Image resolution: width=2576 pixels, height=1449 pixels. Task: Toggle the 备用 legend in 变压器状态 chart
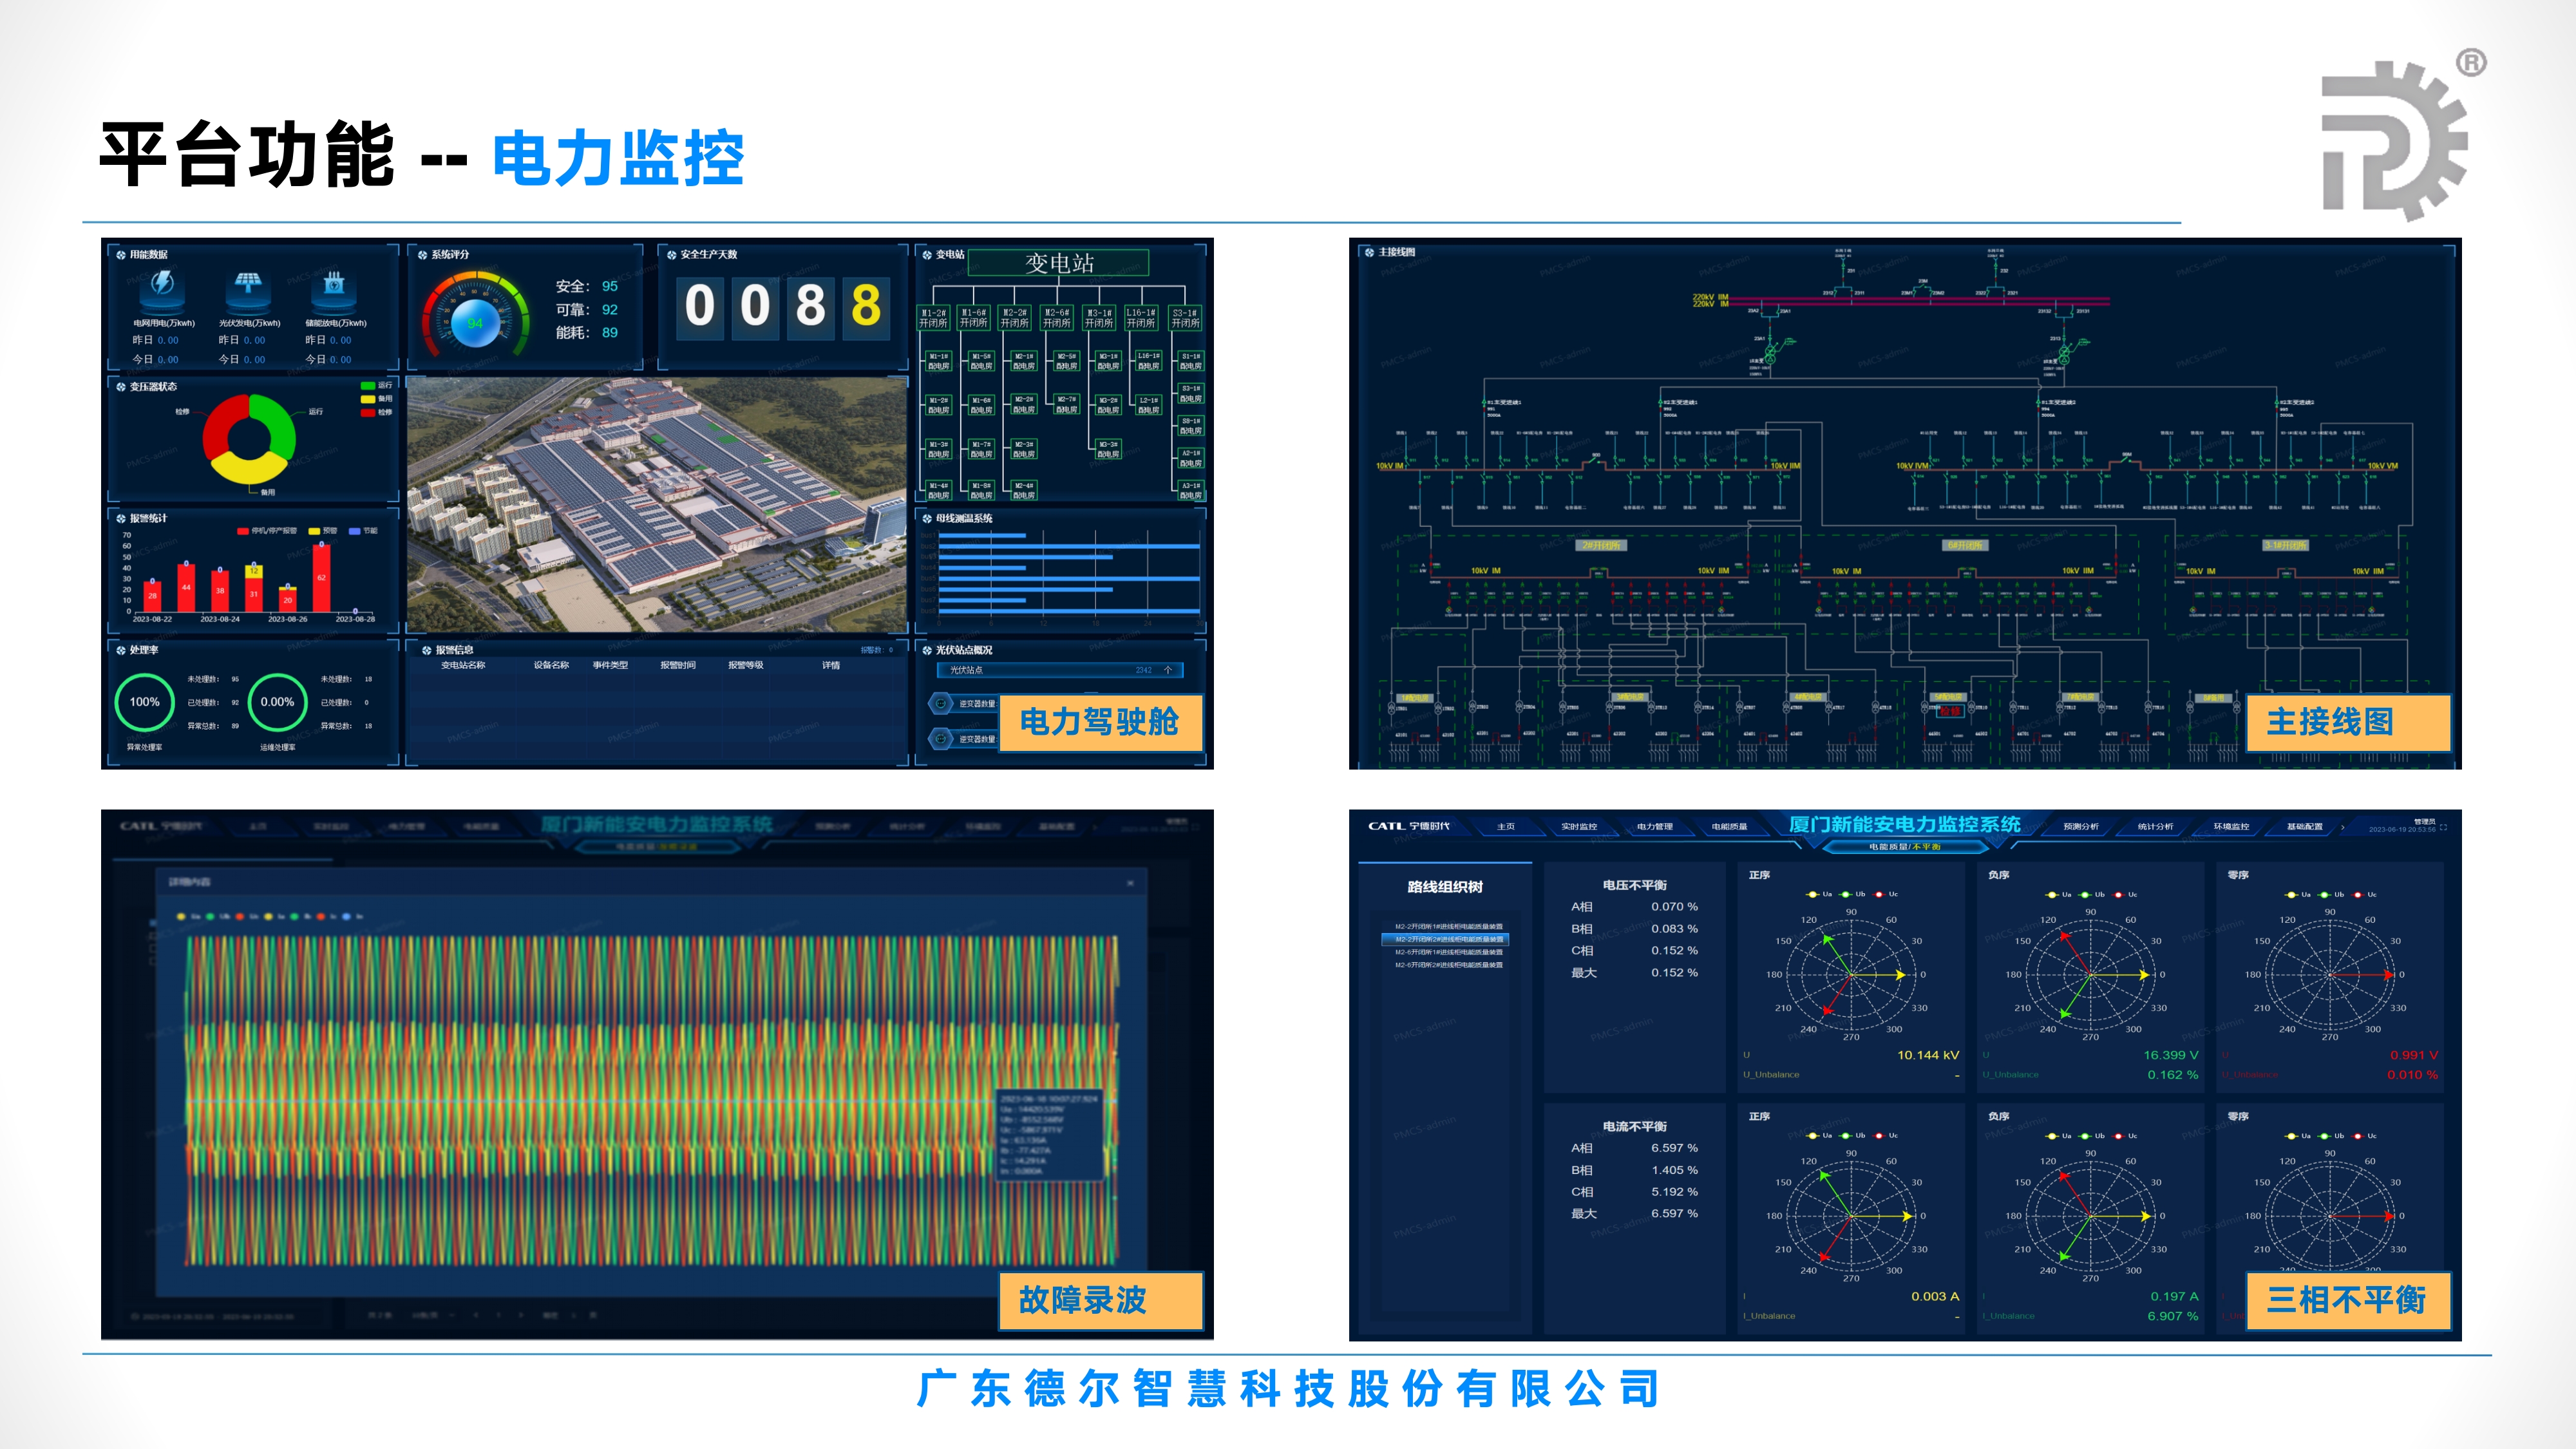point(377,399)
